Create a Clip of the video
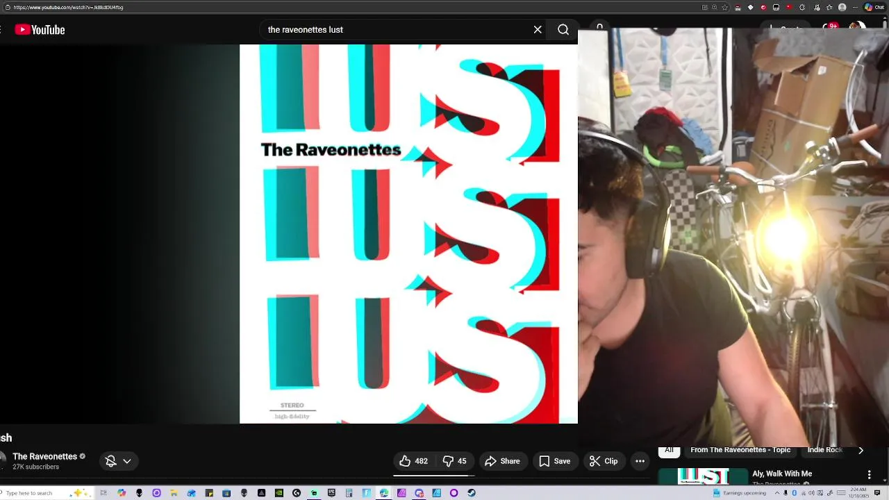Screen dimensions: 889x500 [604, 461]
